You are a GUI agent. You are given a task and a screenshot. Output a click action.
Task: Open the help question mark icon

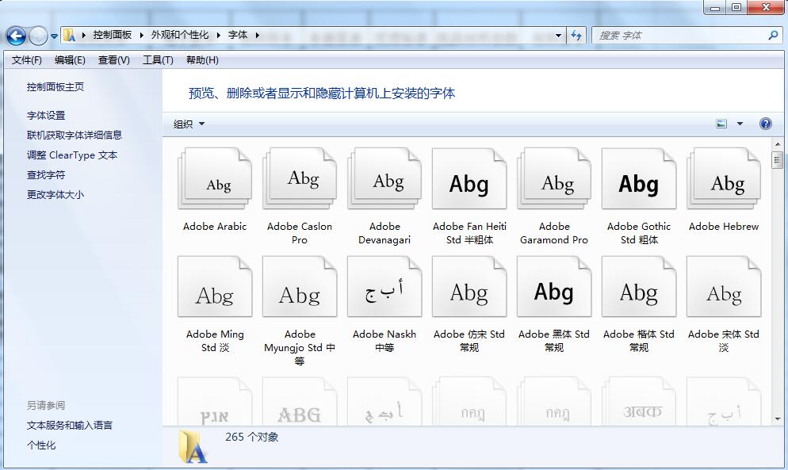pyautogui.click(x=765, y=124)
